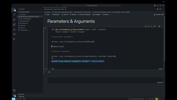Open notebook settings gear in editor title
The height and width of the screenshot is (100, 177).
(157, 9)
